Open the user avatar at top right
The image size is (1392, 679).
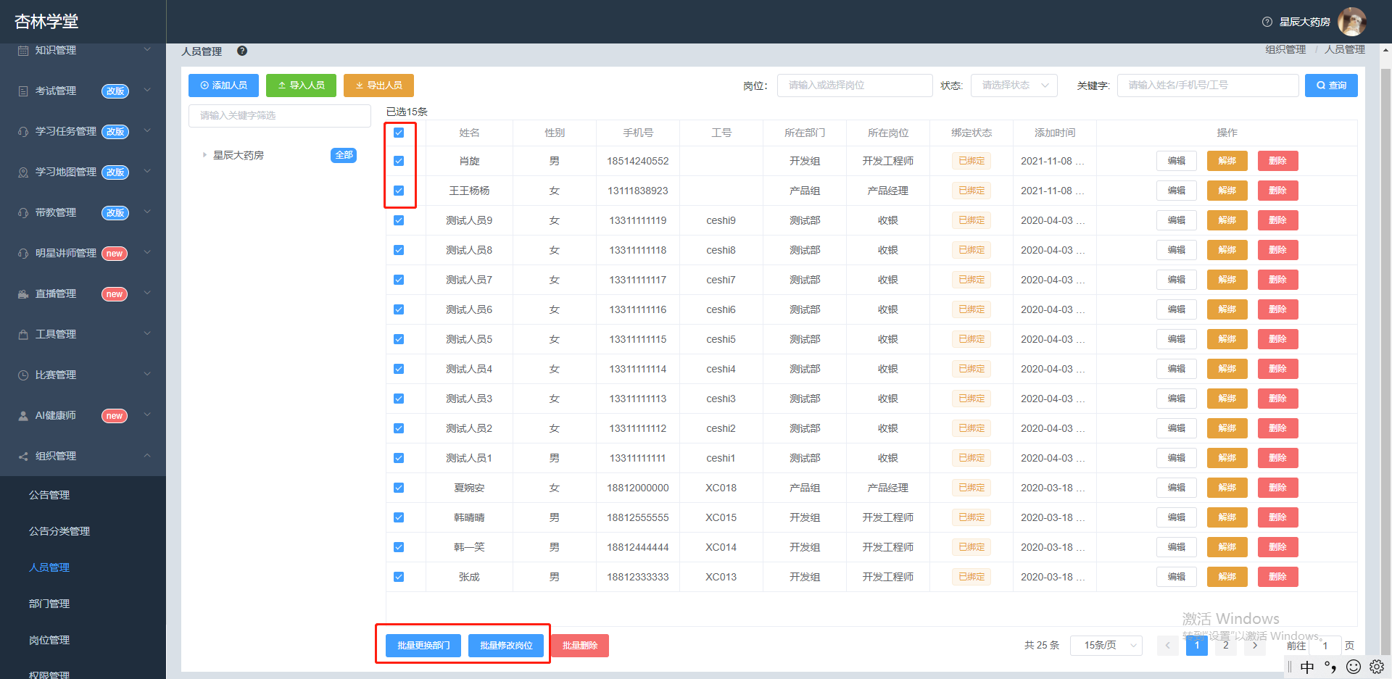point(1351,22)
